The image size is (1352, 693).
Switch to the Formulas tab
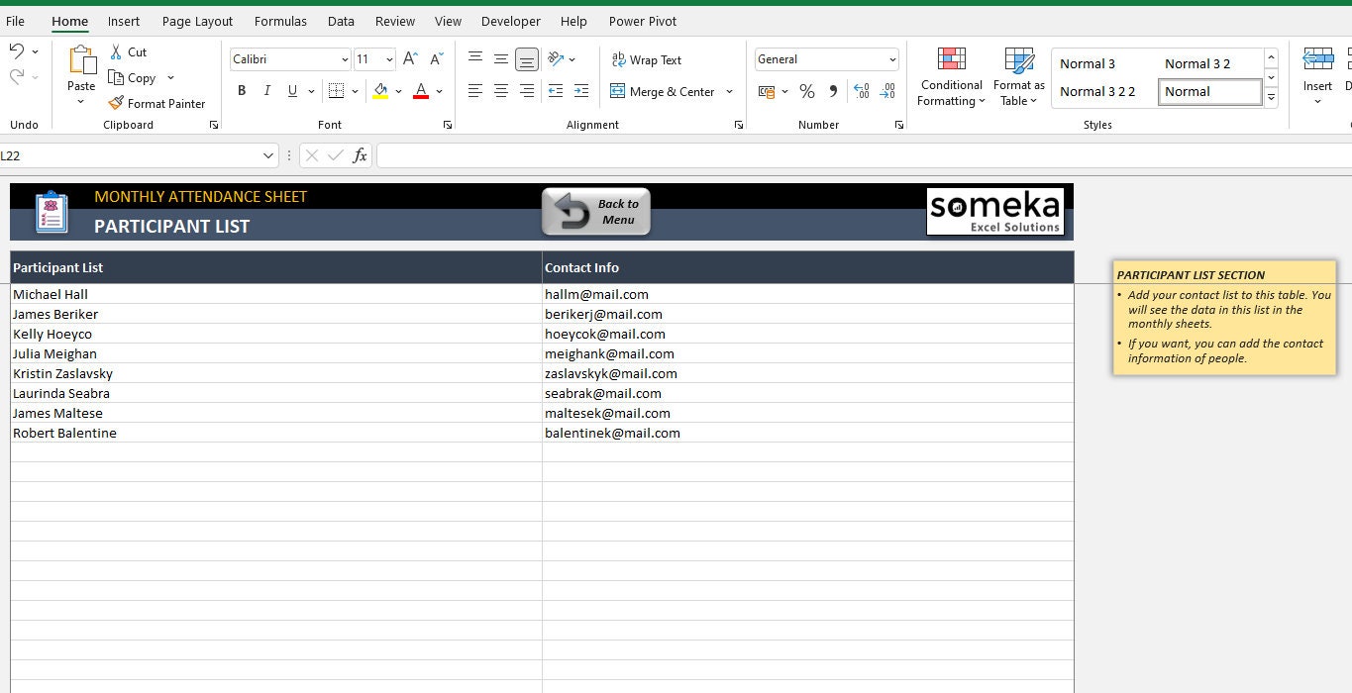[280, 21]
